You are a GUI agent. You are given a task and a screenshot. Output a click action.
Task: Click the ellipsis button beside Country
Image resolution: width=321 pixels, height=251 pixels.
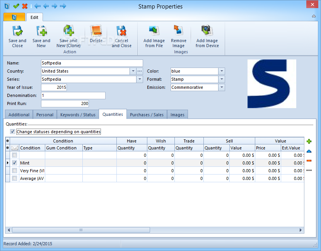[140, 71]
